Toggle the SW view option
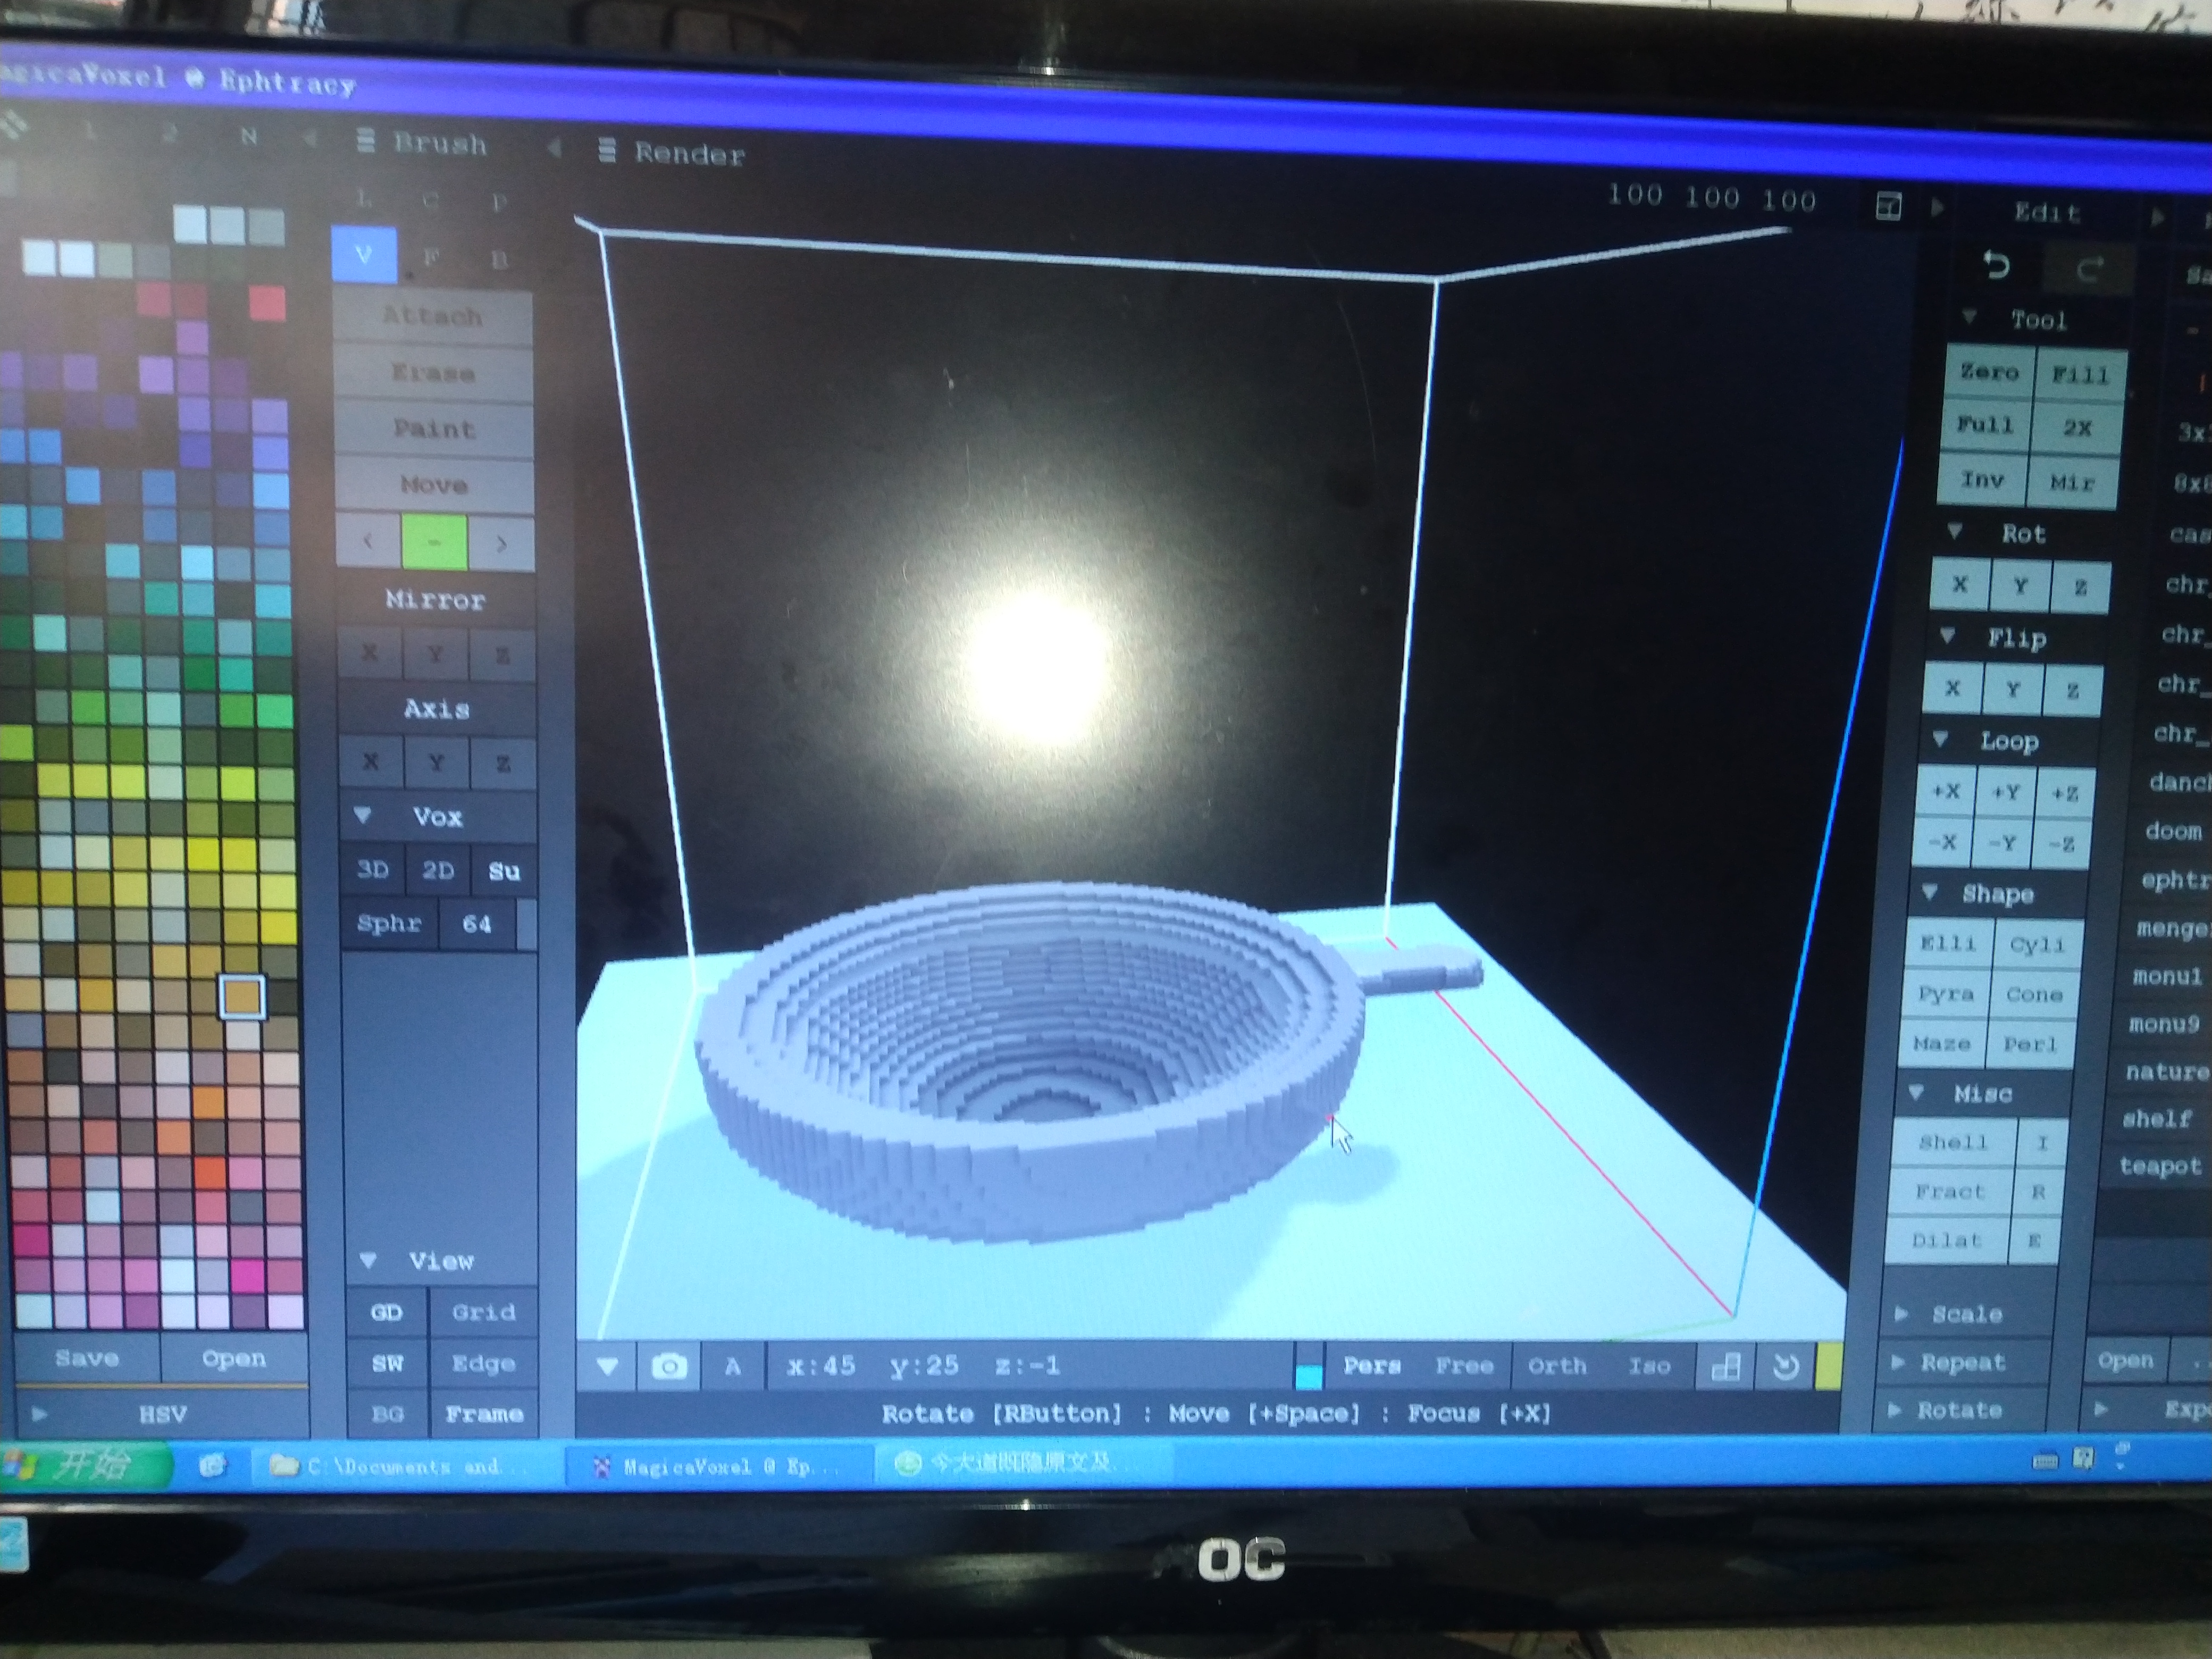 [x=387, y=1363]
